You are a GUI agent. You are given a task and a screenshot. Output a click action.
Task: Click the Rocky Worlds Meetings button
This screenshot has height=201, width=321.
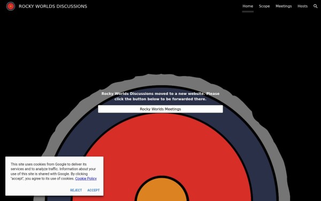160,109
